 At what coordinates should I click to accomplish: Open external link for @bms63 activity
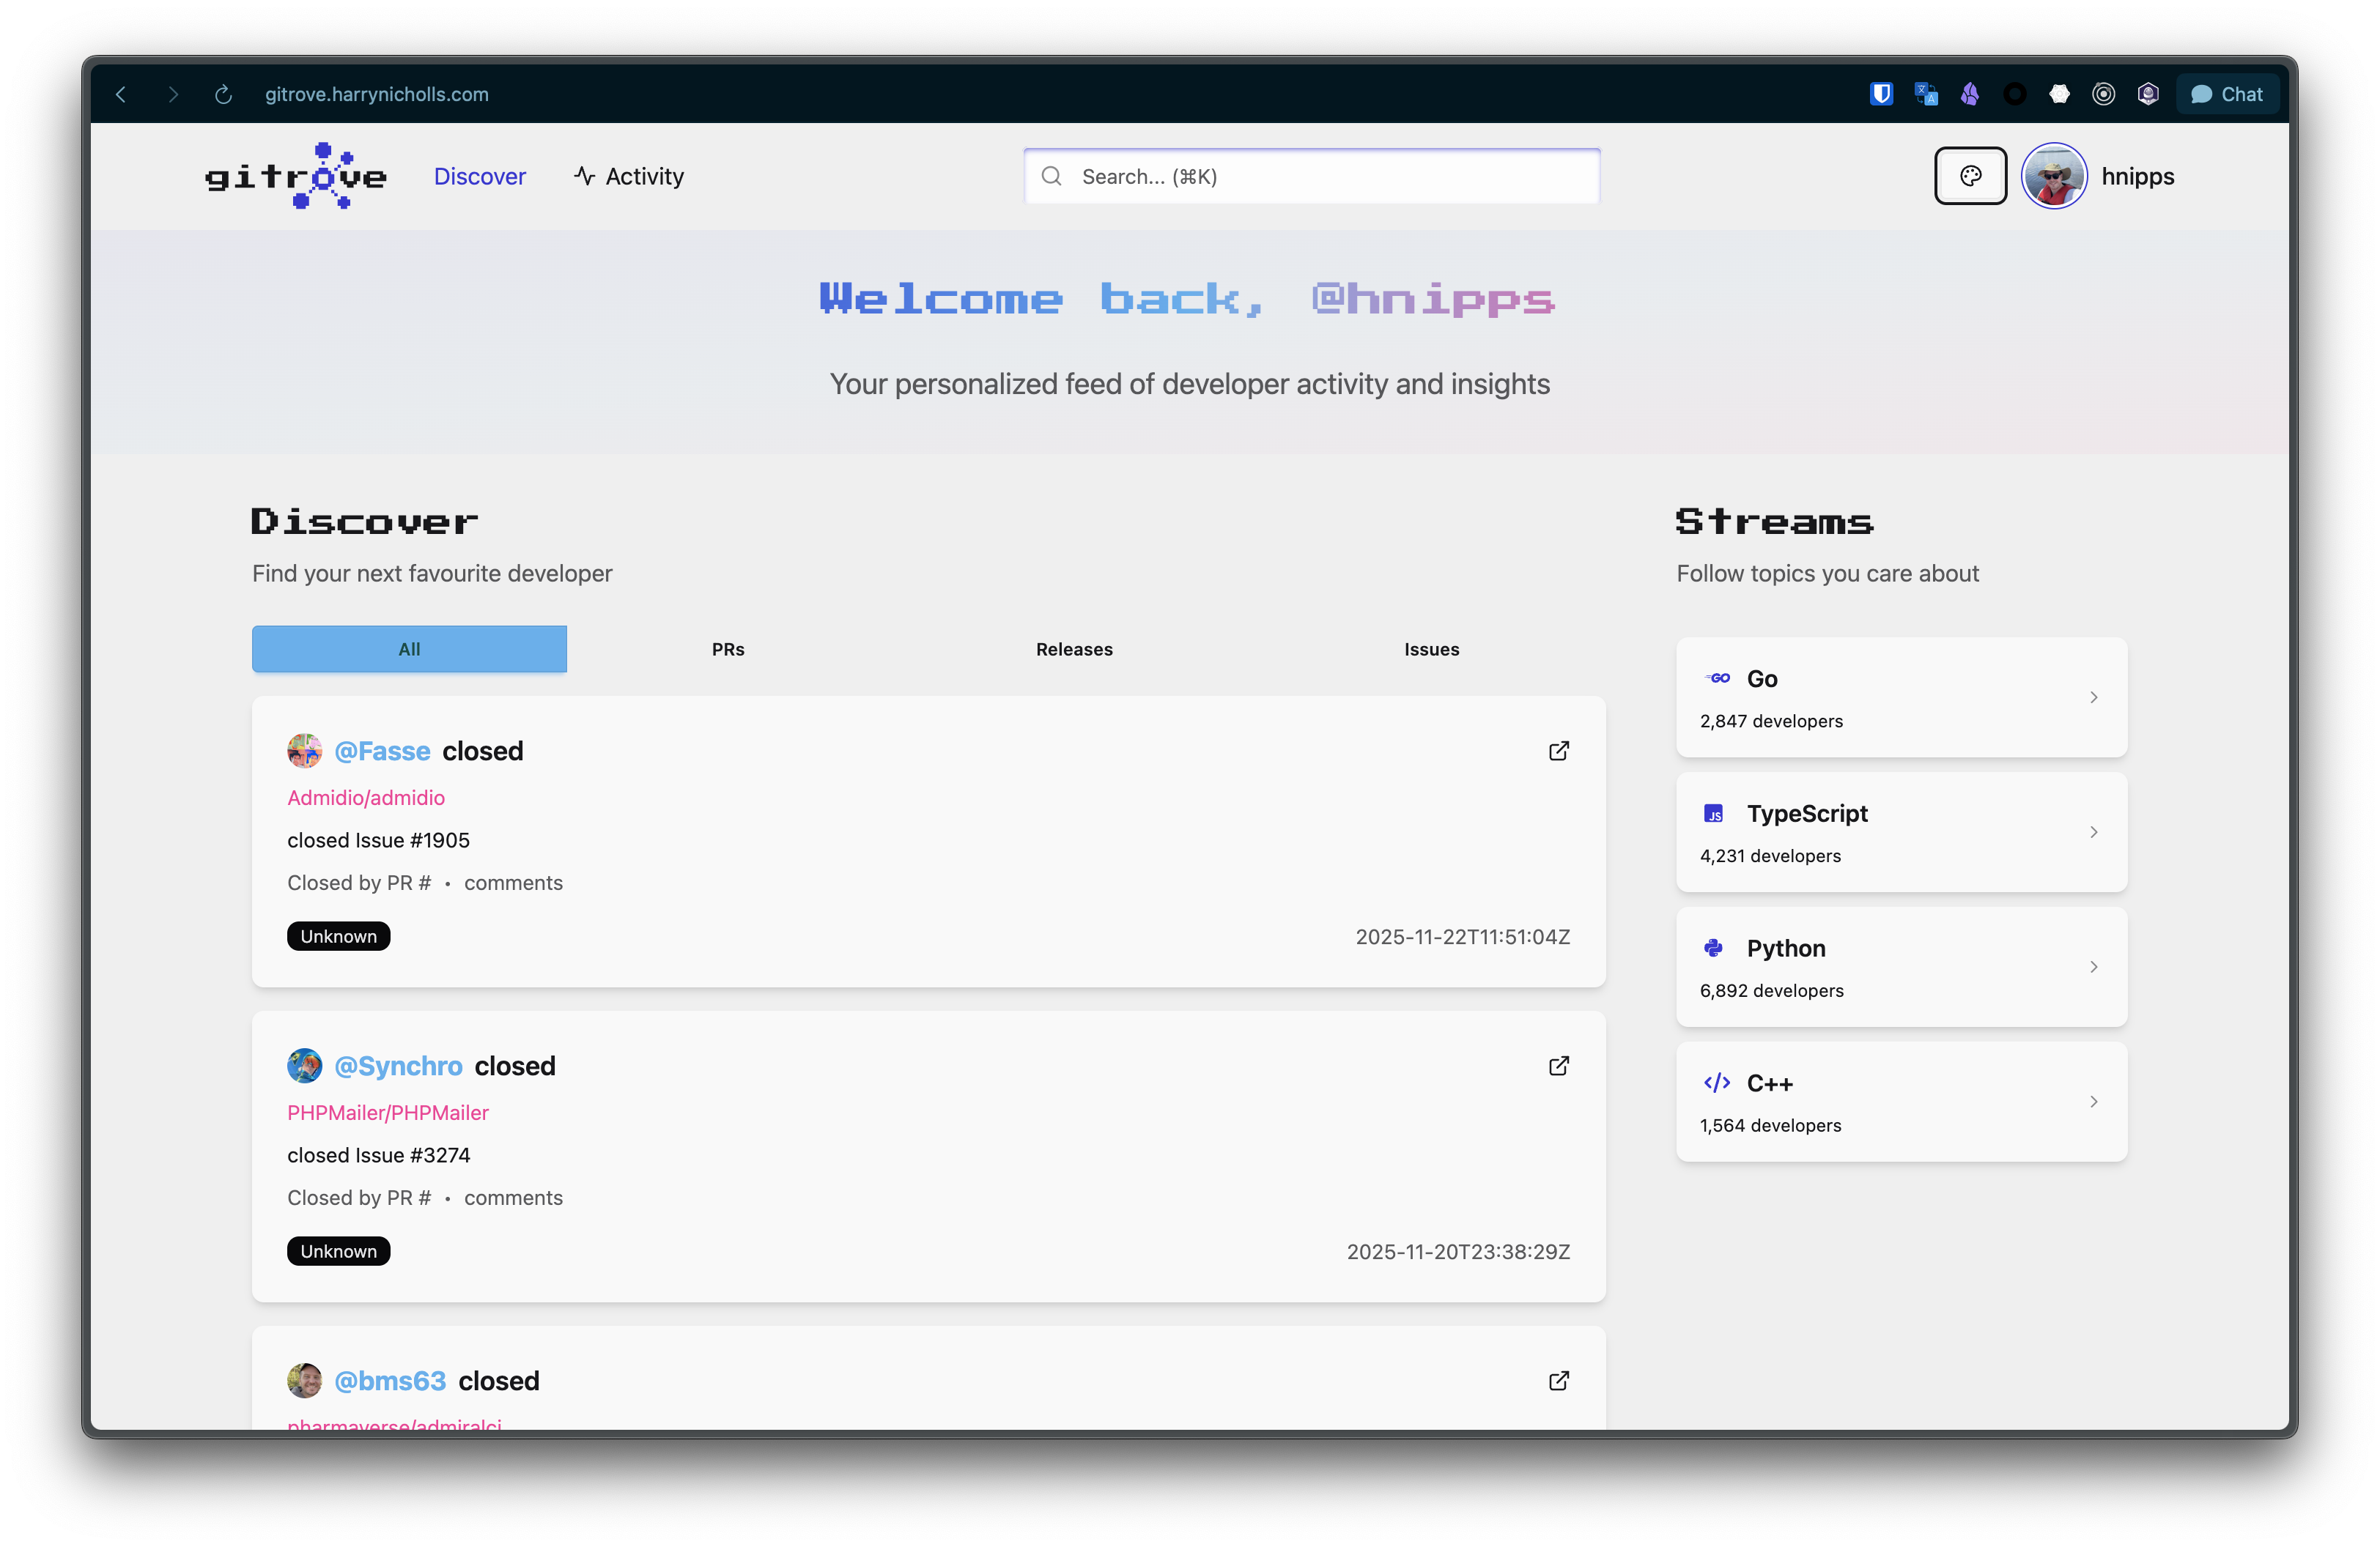pyautogui.click(x=1558, y=1380)
